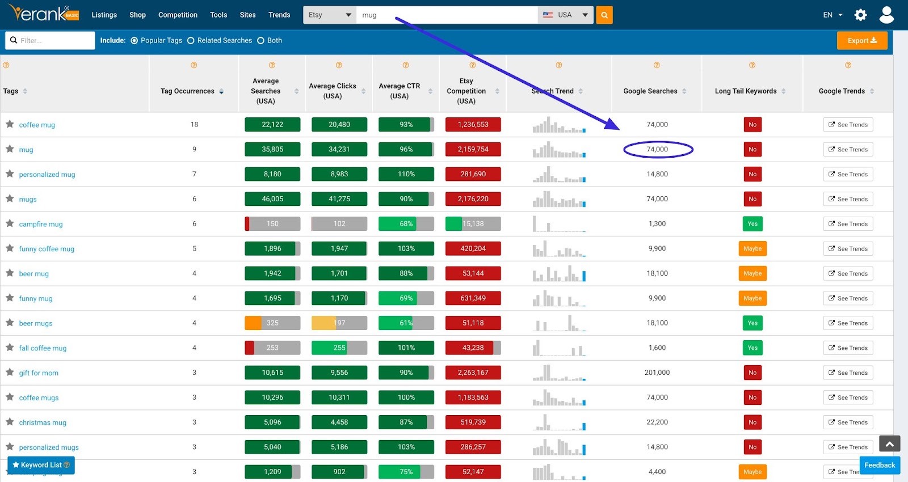The height and width of the screenshot is (482, 908).
Task: Star the beer mugs tag
Action: coord(10,323)
